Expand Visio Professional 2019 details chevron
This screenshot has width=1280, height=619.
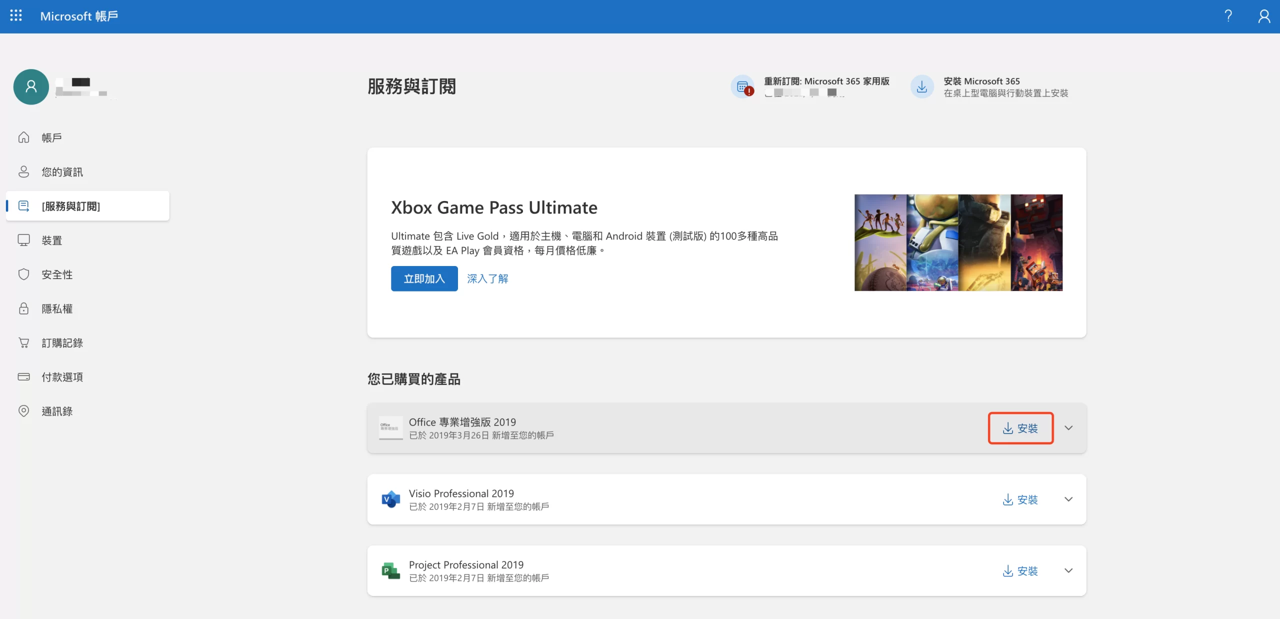point(1068,499)
